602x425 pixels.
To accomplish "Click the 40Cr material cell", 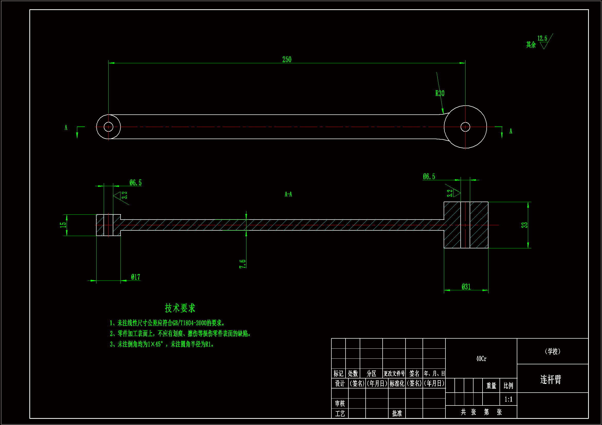I will pos(481,359).
